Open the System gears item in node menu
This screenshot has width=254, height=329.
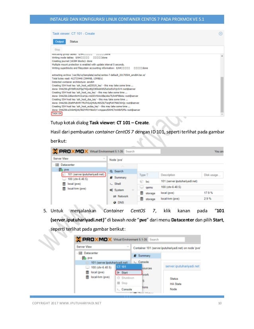click(x=123, y=190)
